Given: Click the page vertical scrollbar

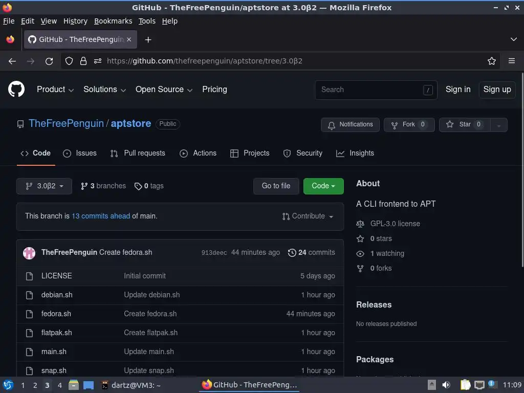Looking at the screenshot, I should point(522,170).
